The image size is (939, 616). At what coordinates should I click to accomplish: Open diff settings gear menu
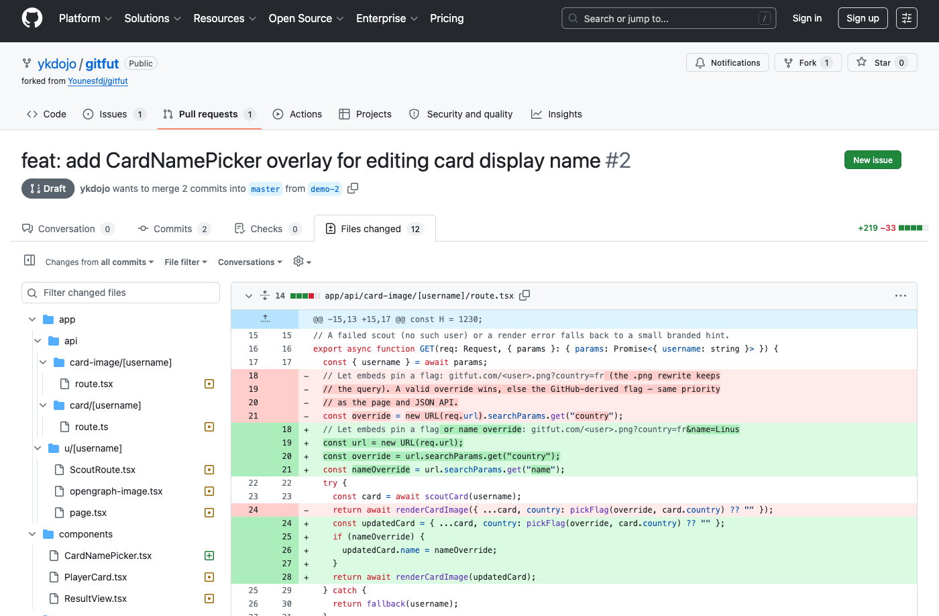[302, 262]
